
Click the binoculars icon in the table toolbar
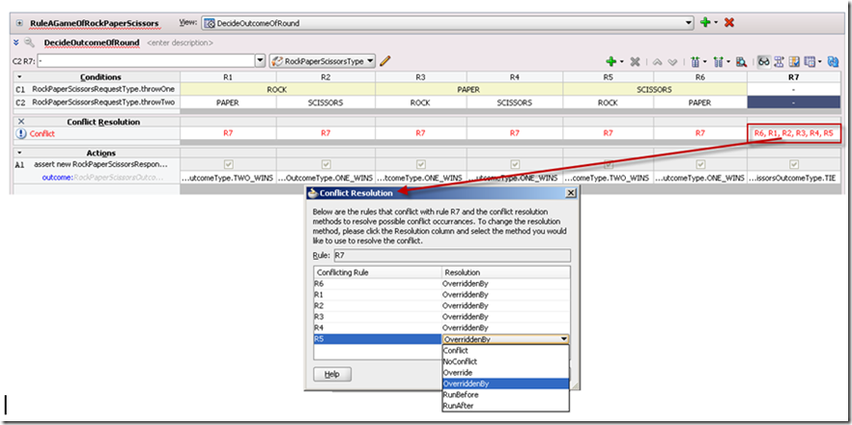(x=764, y=61)
